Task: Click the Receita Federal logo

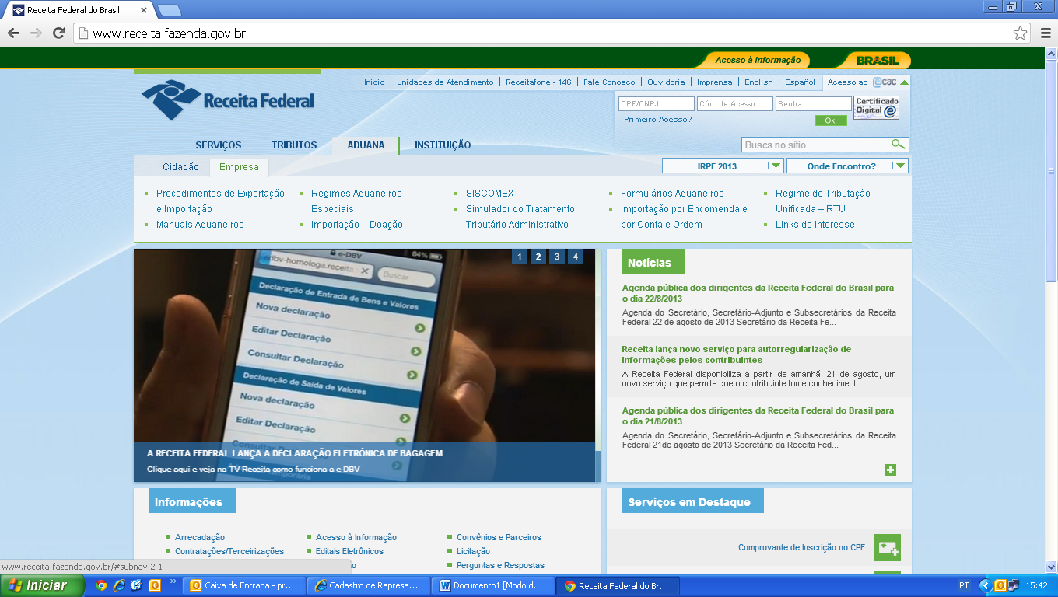Action: 228,100
